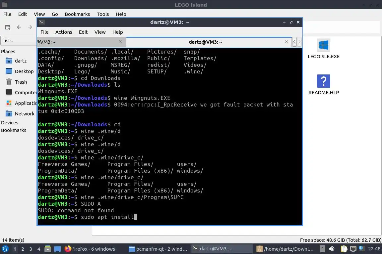The width and height of the screenshot is (382, 254).
Task: Click the clock showing 22:48
Action: point(374,249)
